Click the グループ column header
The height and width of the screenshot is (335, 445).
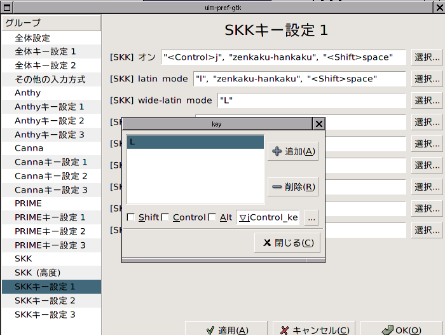coord(51,23)
